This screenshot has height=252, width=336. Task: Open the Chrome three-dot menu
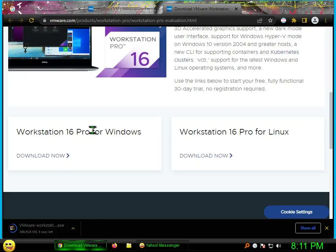click(x=325, y=21)
